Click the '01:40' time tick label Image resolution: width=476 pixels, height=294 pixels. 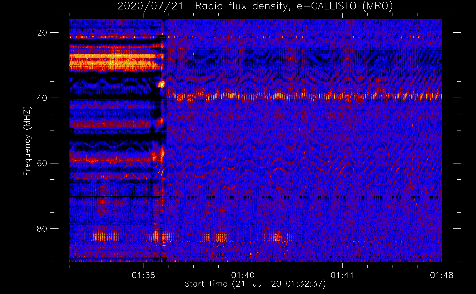pos(243,275)
